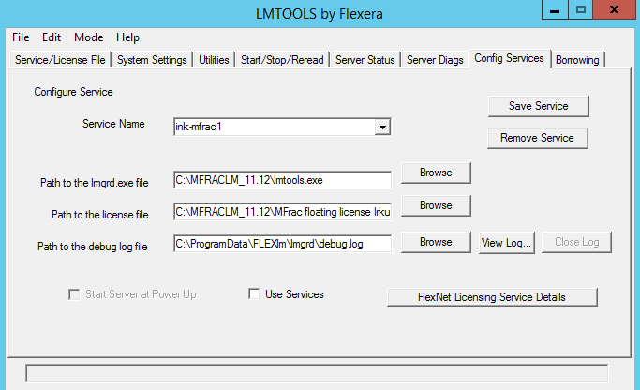Click the lmgrd.exe path input field
The height and width of the screenshot is (390, 640).
282,180
